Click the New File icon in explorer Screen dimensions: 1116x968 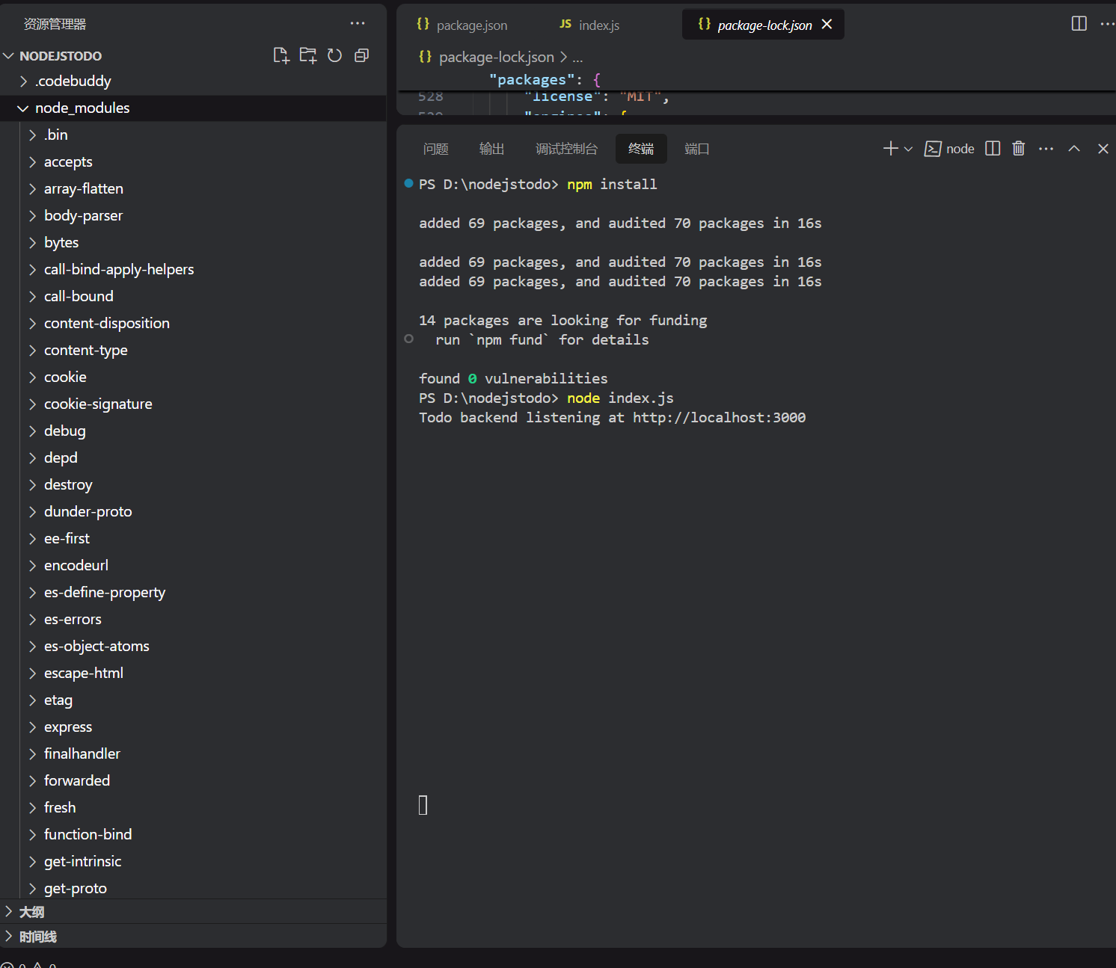(x=281, y=55)
